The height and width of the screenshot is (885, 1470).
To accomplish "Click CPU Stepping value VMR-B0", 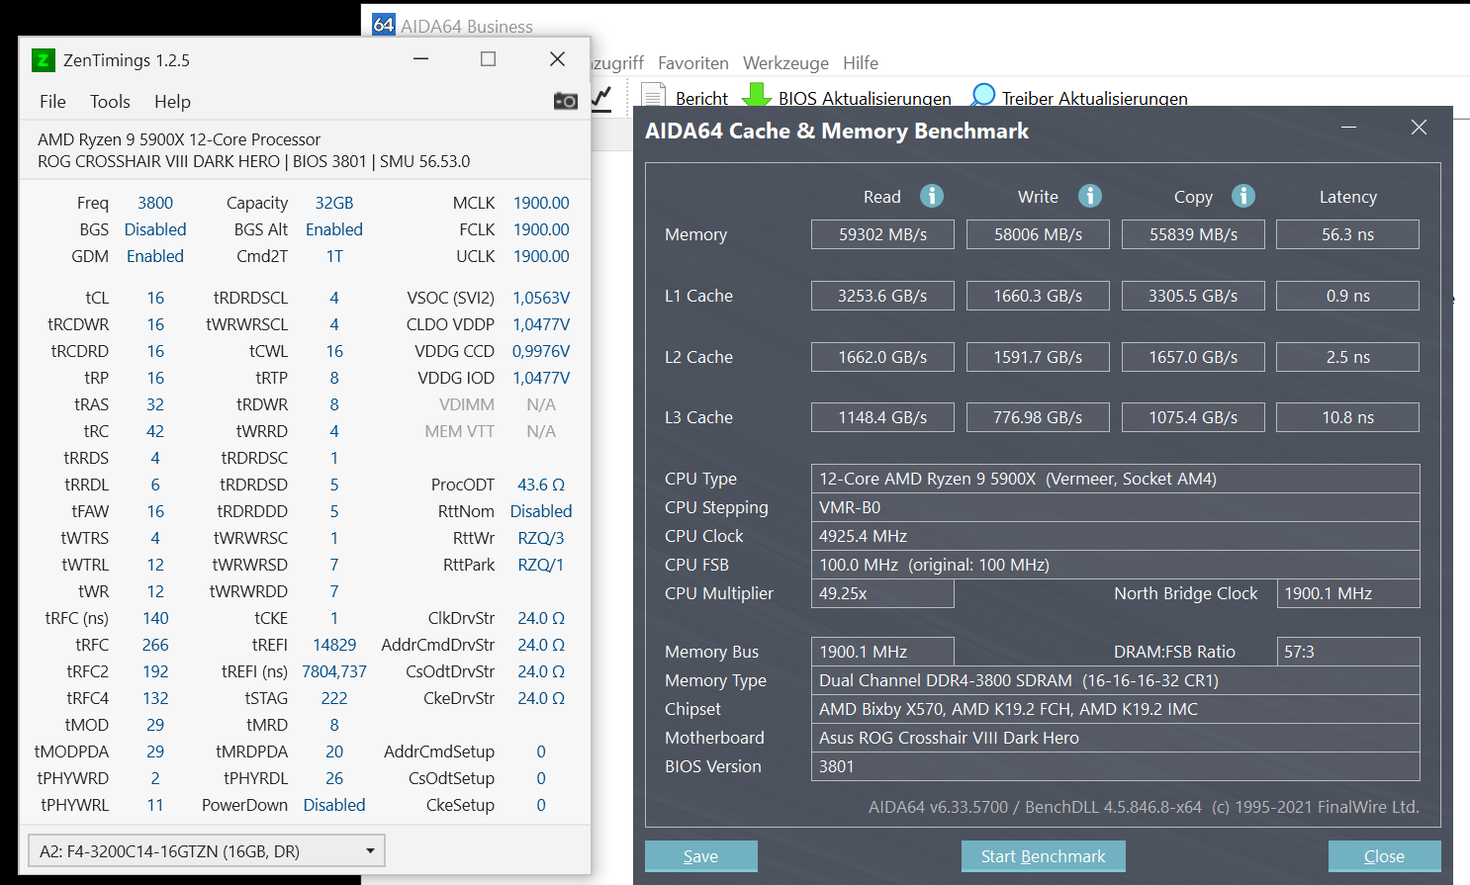I will point(1115,507).
